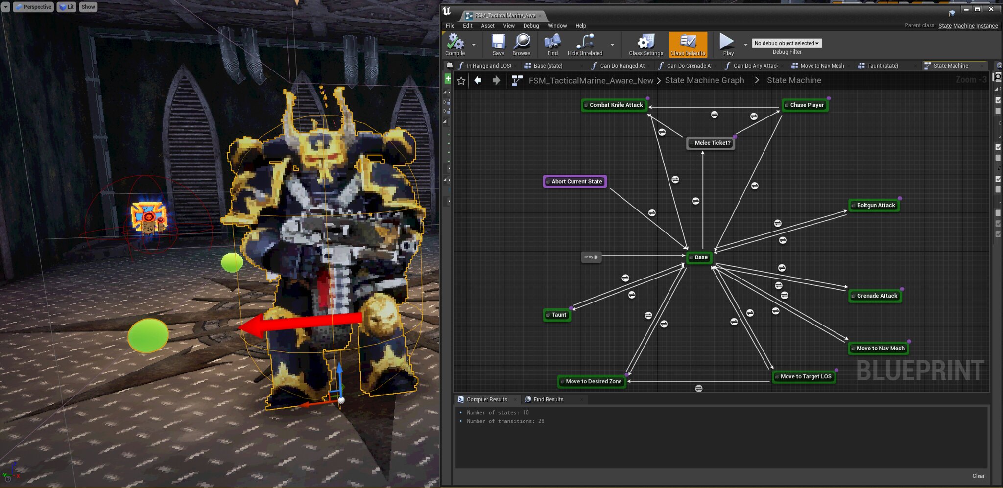Select the Move to Target LOS node
Screen dimensions: 1003x488
(x=804, y=377)
